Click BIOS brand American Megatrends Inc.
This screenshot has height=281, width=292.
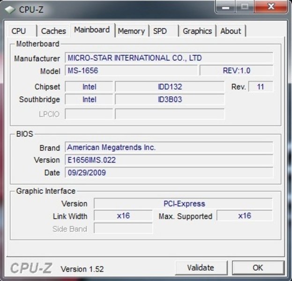click(x=169, y=148)
